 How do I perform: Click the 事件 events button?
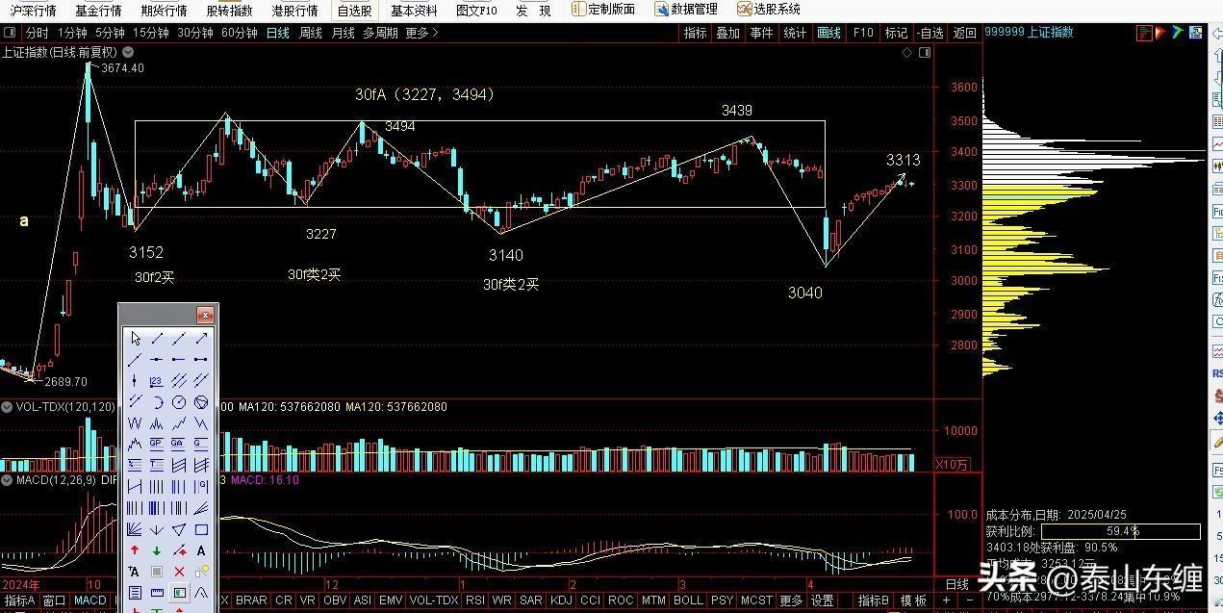pos(761,33)
